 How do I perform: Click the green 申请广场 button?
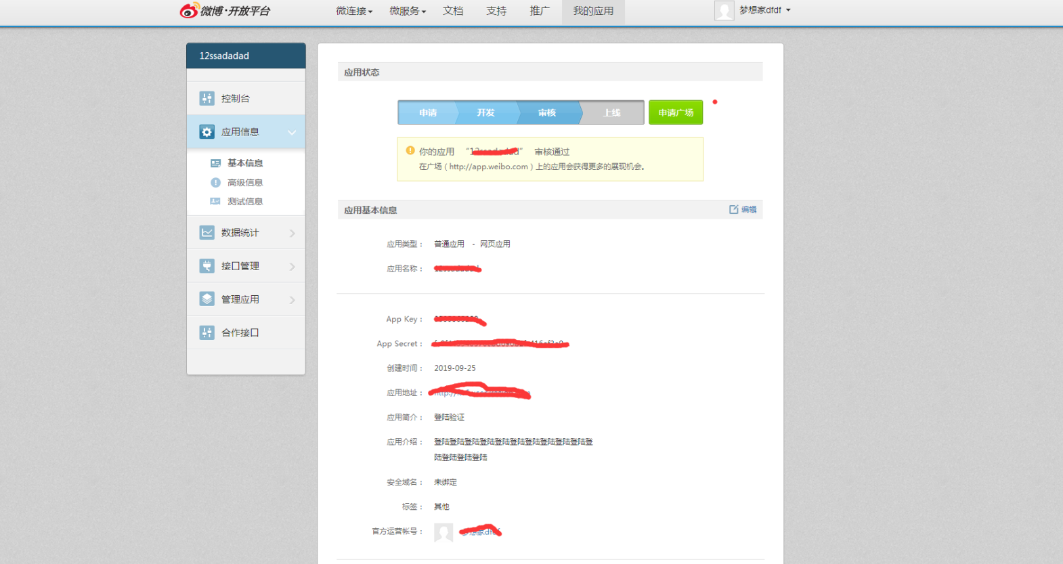[676, 112]
